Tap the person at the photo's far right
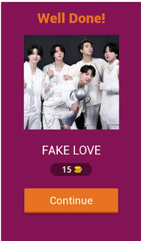The width and height of the screenshot is (141, 241). click(x=110, y=86)
